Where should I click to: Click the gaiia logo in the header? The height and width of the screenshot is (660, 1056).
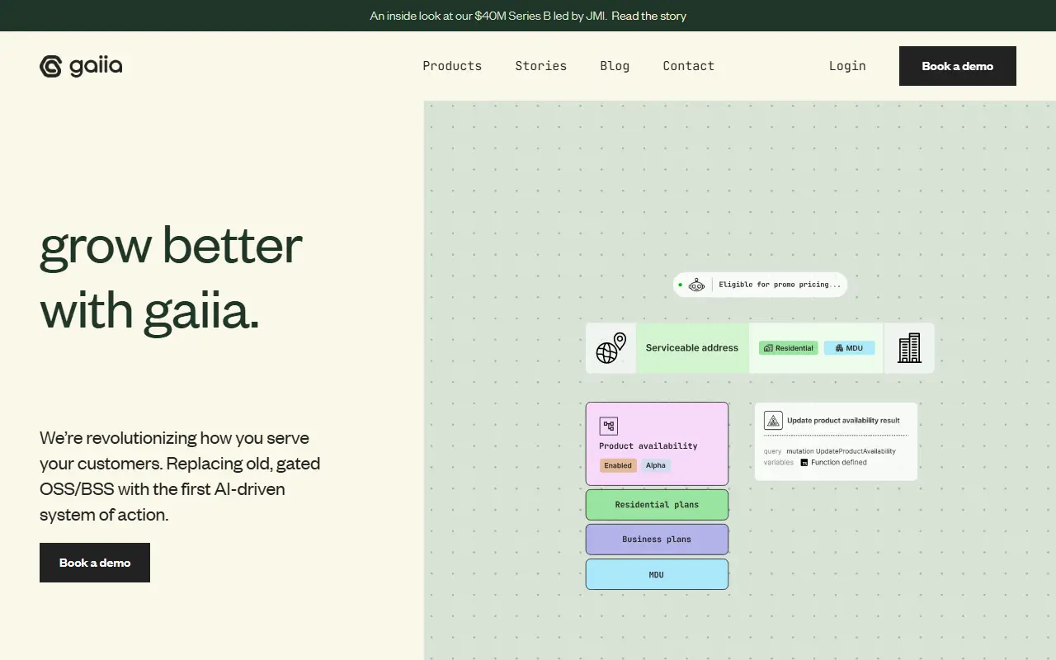pos(81,66)
